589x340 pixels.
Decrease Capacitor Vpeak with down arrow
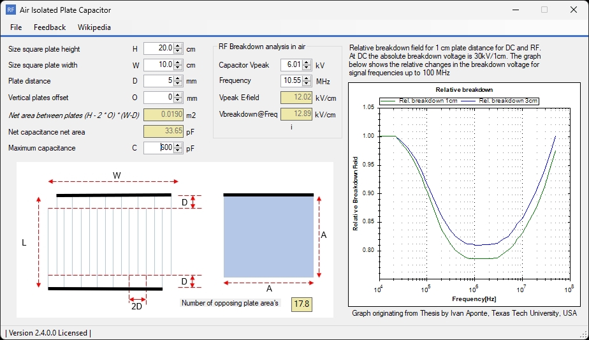click(x=307, y=68)
